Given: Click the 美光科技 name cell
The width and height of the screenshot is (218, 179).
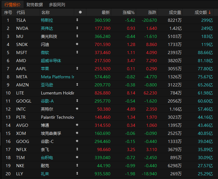Looking at the screenshot, I should click(x=49, y=36).
